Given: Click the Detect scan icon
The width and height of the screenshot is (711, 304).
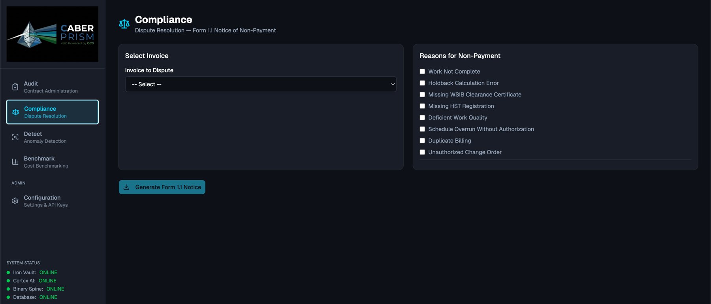Looking at the screenshot, I should (x=15, y=137).
